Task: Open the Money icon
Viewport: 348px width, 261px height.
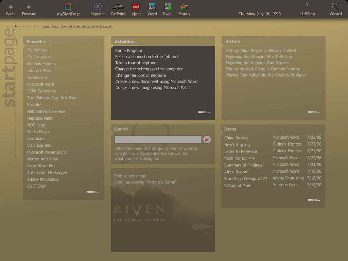Action: pyautogui.click(x=184, y=7)
